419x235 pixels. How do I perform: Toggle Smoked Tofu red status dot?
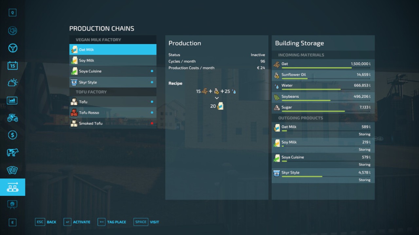coord(152,123)
